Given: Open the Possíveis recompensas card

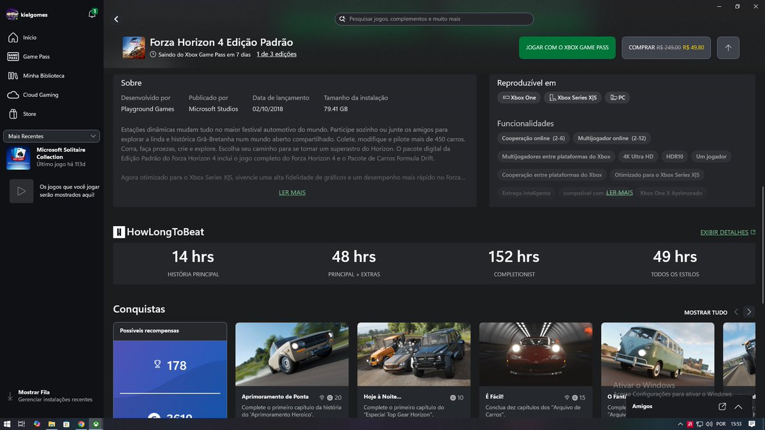Looking at the screenshot, I should 170,370.
